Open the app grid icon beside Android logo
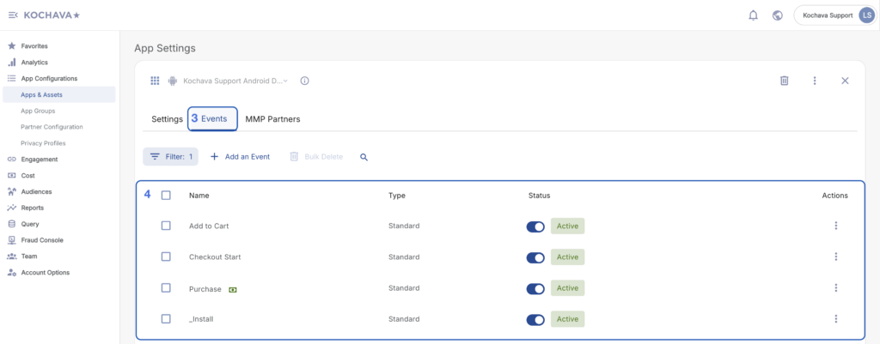The width and height of the screenshot is (880, 344). tap(155, 81)
